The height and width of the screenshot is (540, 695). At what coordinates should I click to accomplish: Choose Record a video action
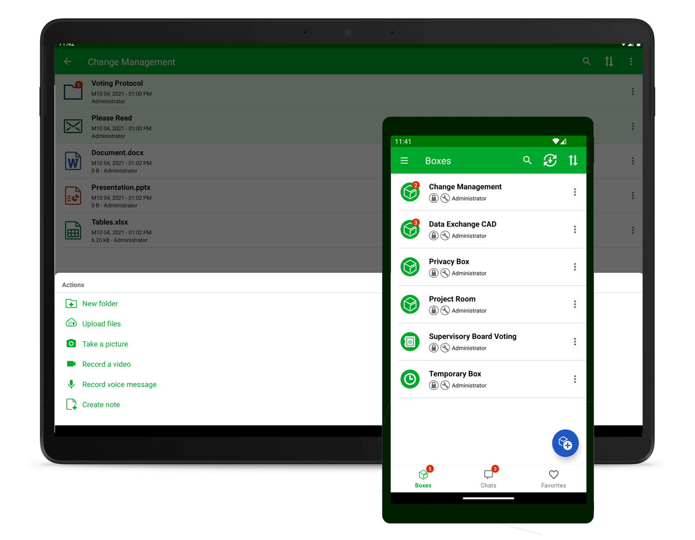coord(98,364)
